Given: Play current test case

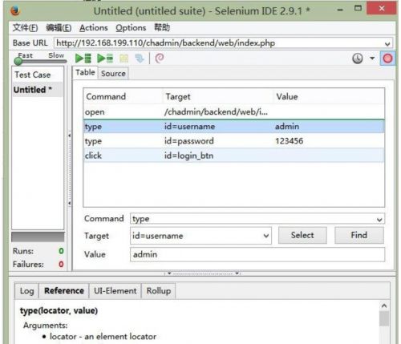Looking at the screenshot, I should (x=105, y=59).
